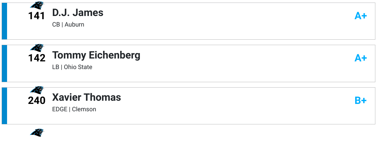Image resolution: width=384 pixels, height=141 pixels.
Task: Click the Panthers logo above pick 142
Action: click(x=37, y=48)
